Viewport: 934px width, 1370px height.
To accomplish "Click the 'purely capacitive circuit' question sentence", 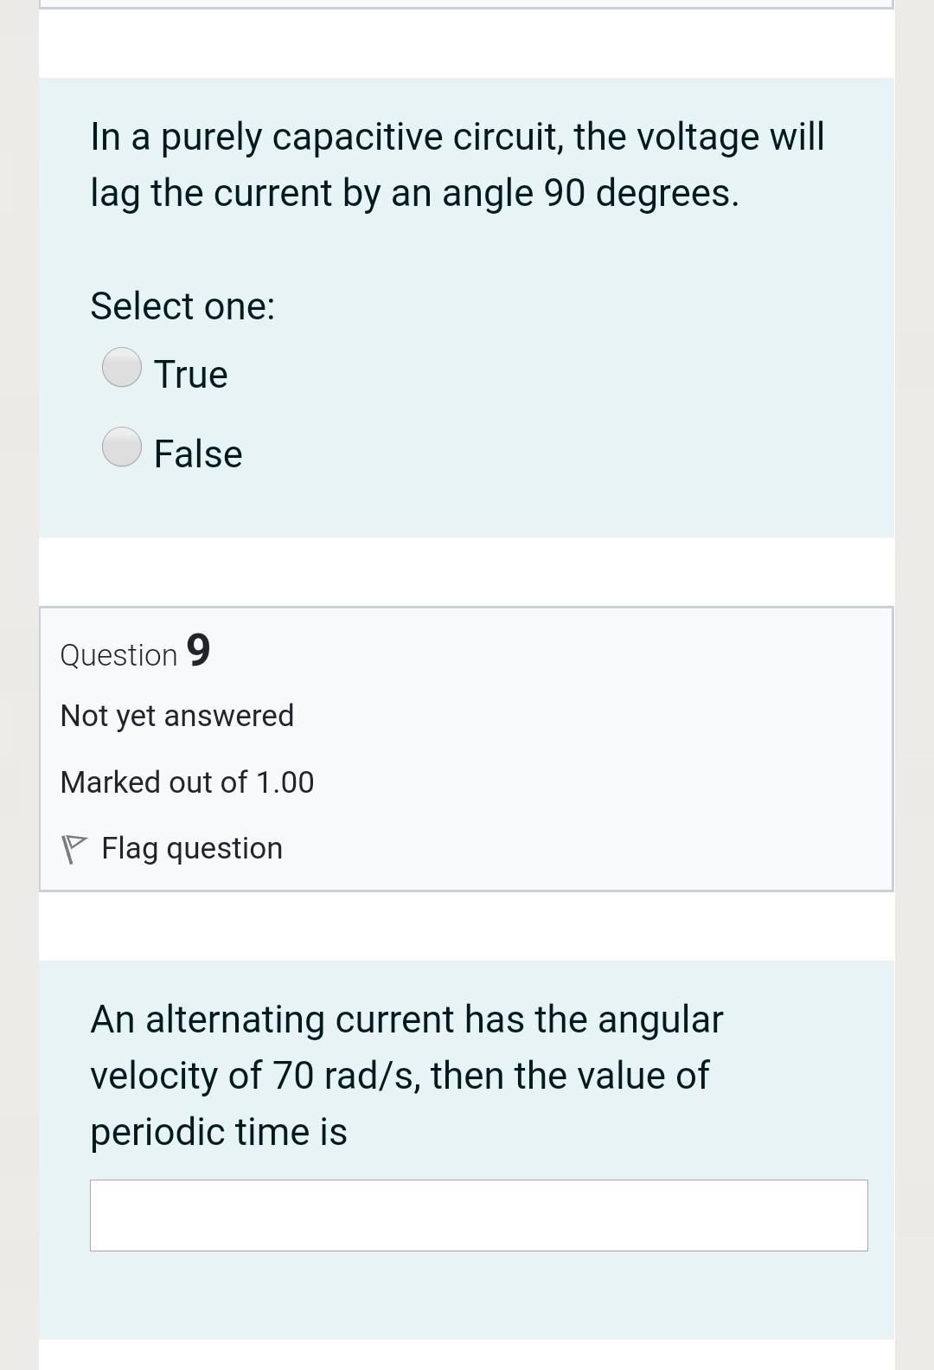I will coord(457,138).
